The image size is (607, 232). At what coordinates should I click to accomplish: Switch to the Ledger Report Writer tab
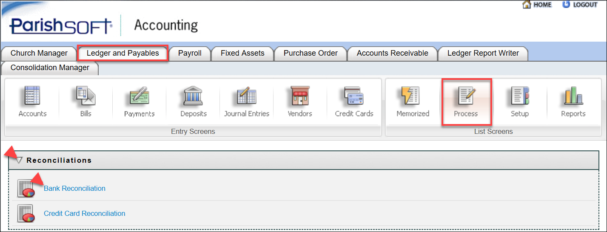point(483,54)
